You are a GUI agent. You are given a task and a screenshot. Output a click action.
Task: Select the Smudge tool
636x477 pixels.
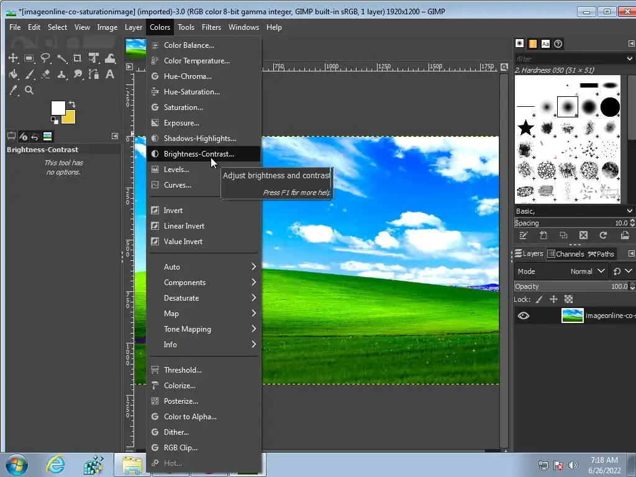pyautogui.click(x=78, y=75)
